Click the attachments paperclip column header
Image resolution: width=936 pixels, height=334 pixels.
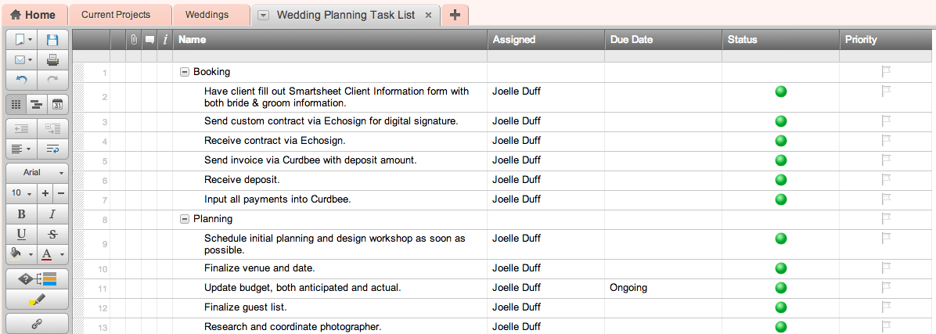pyautogui.click(x=134, y=40)
